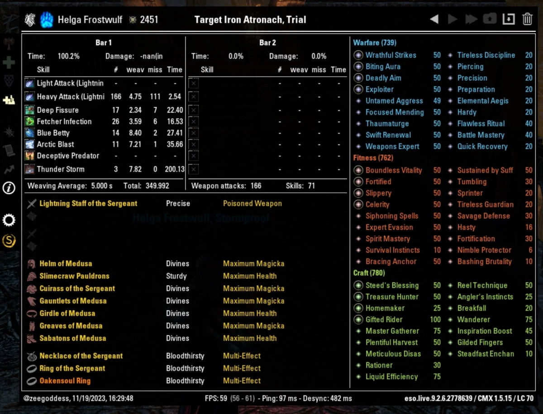Viewport: 543px width, 414px height.
Task: Click the first empty Bar 2 skill slot
Action: (194, 84)
